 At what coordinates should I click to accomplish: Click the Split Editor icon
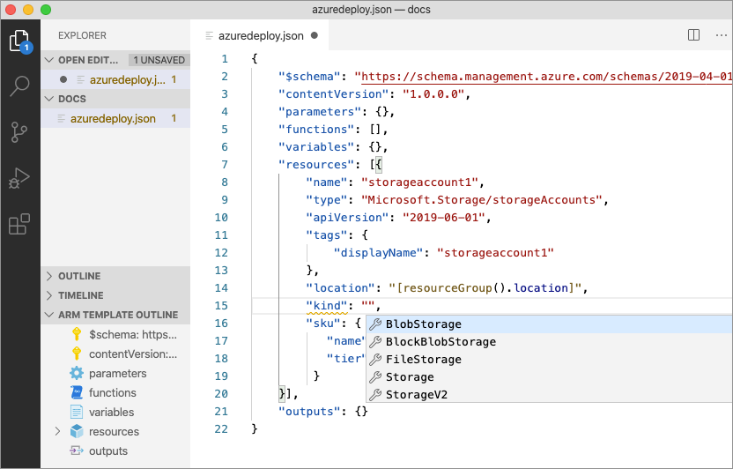coord(693,35)
